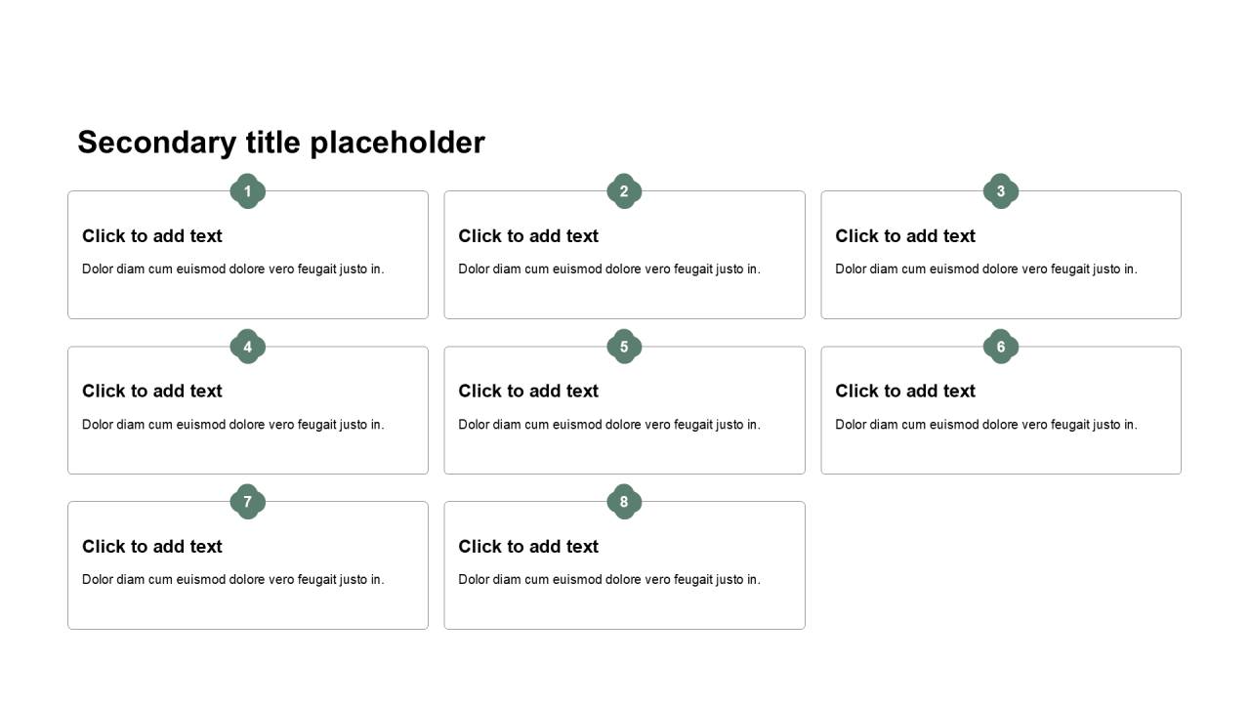Click the 'Dolor diam' body text in card 1
This screenshot has height=703, width=1250.
pyautogui.click(x=233, y=269)
